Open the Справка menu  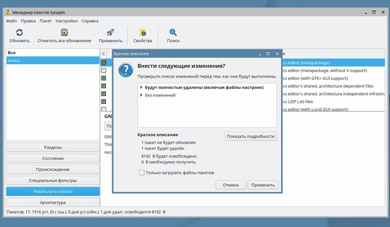(x=90, y=21)
